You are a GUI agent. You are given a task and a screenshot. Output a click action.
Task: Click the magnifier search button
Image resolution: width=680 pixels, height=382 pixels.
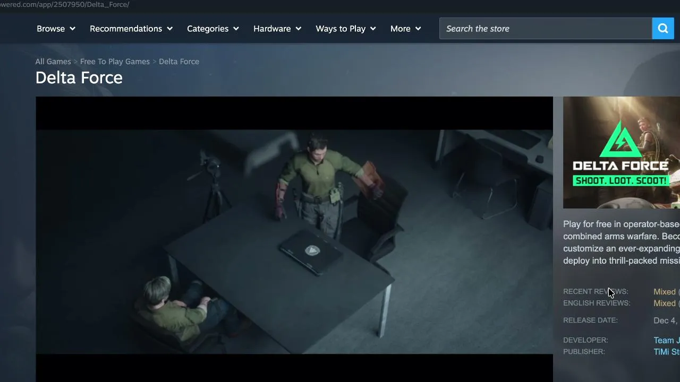click(663, 29)
